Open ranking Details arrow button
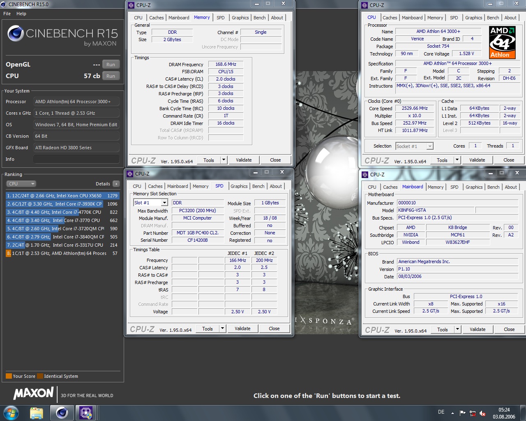Viewport: 526px width, 421px height. [x=116, y=184]
